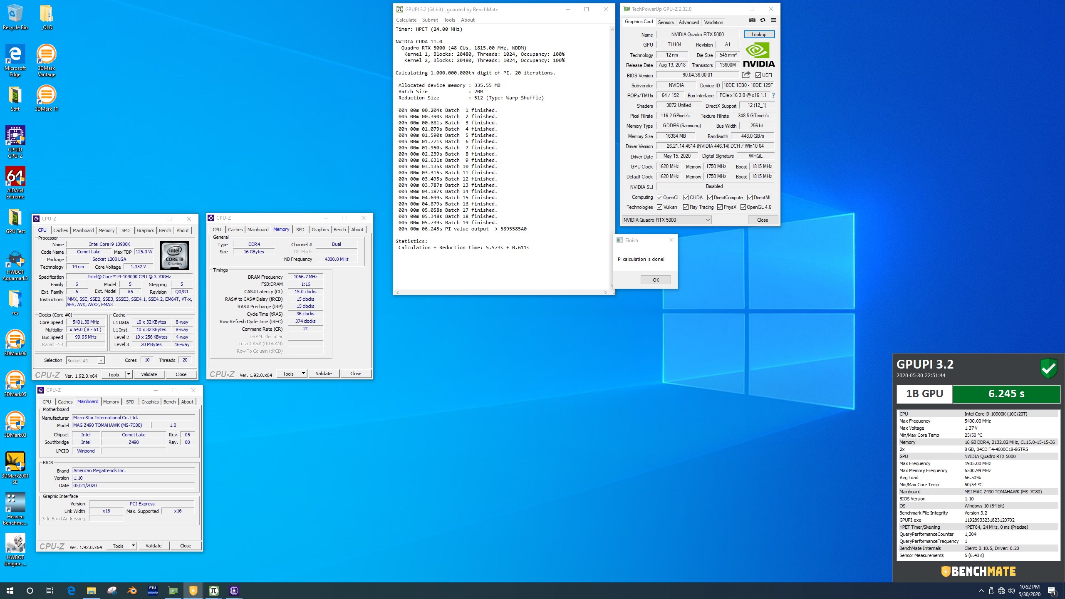
Task: Open File Explorer from taskbar
Action: pyautogui.click(x=91, y=590)
